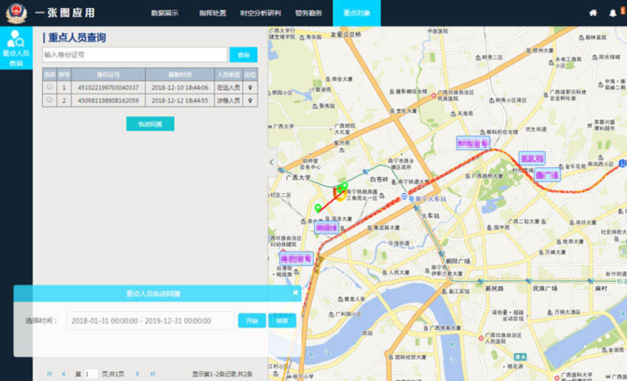Viewport: 627px width, 381px height.
Task: Select radio button for row 2
Action: coord(49,100)
